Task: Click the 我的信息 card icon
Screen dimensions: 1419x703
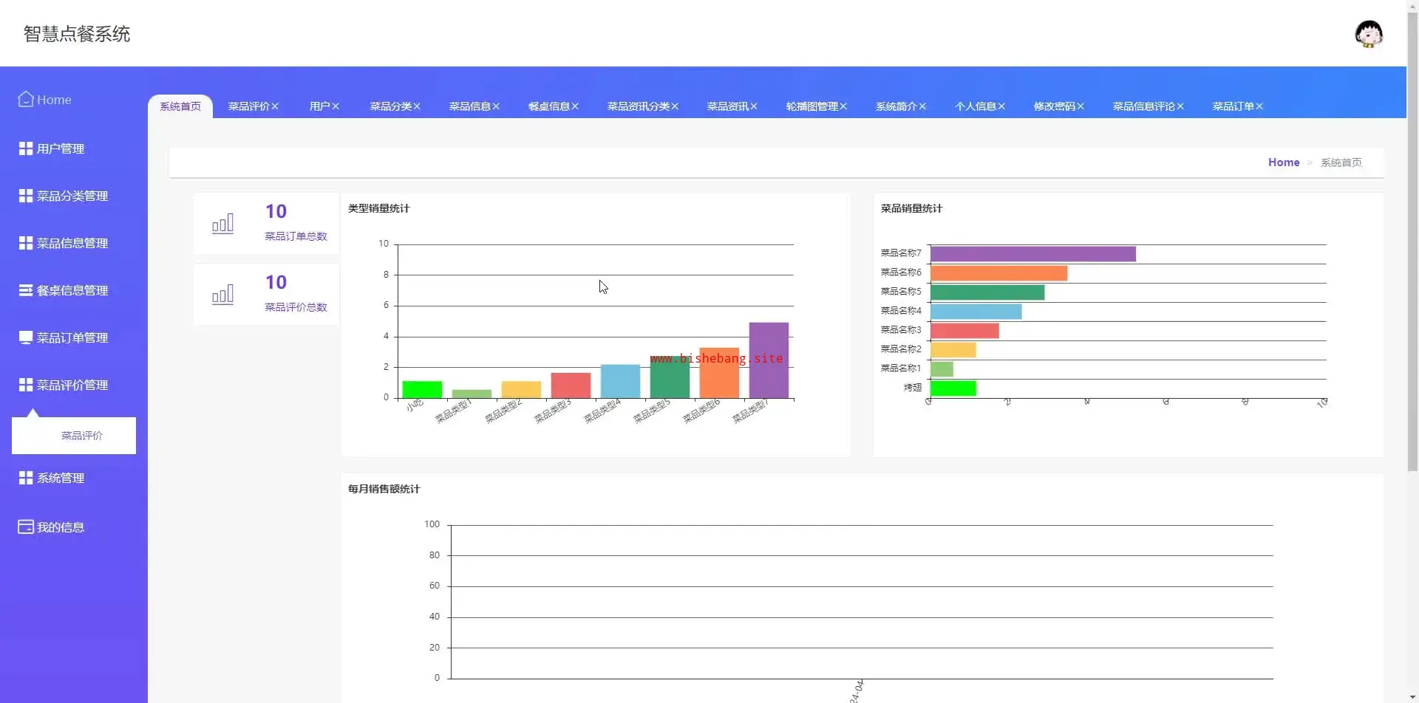Action: coord(26,527)
